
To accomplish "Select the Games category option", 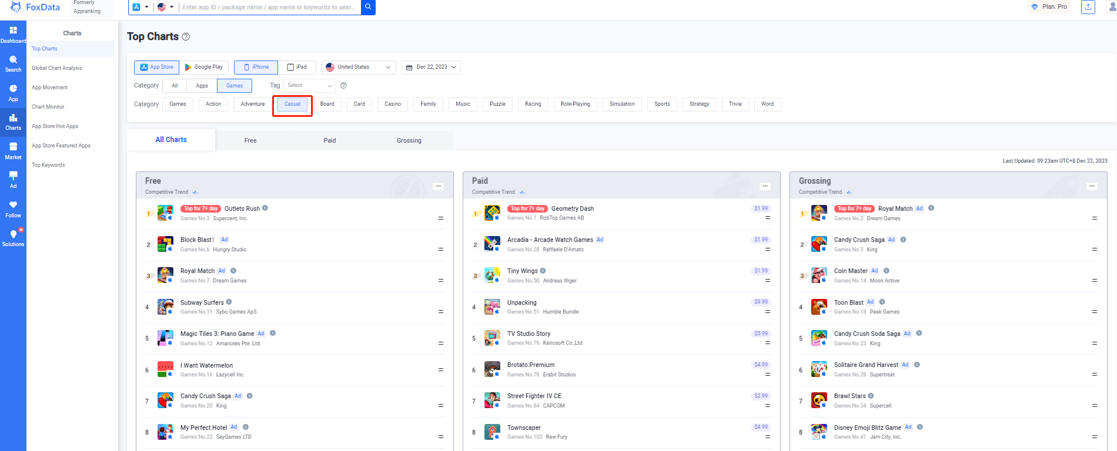I will pos(235,86).
